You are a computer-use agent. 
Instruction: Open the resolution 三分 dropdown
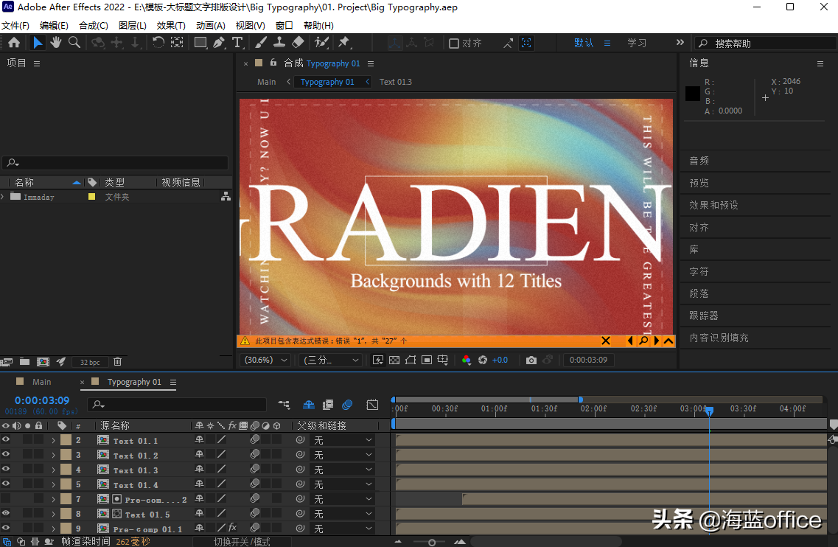coord(330,360)
